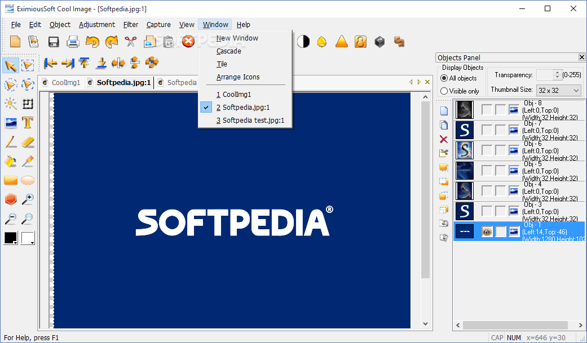Open the Adjustment menu
This screenshot has width=587, height=343.
[x=97, y=24]
